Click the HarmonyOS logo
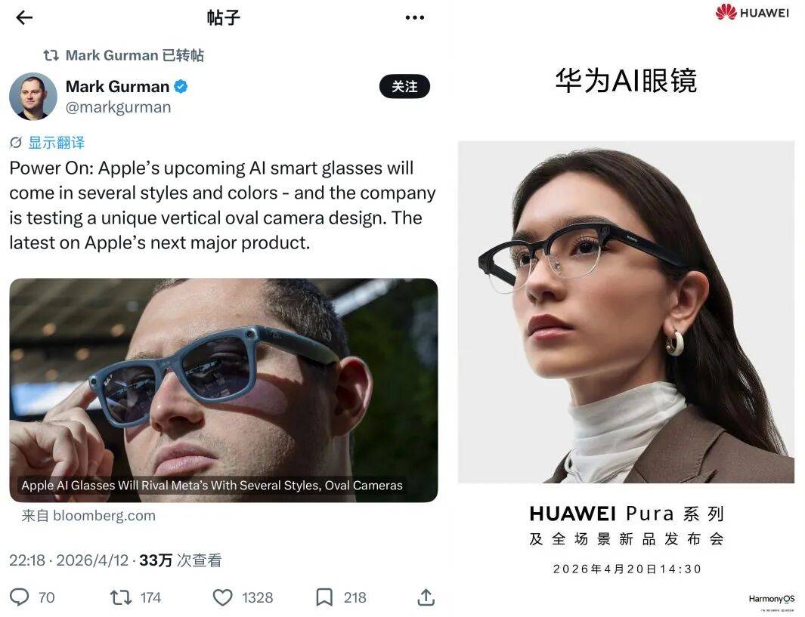This screenshot has height=617, width=805. (x=771, y=599)
